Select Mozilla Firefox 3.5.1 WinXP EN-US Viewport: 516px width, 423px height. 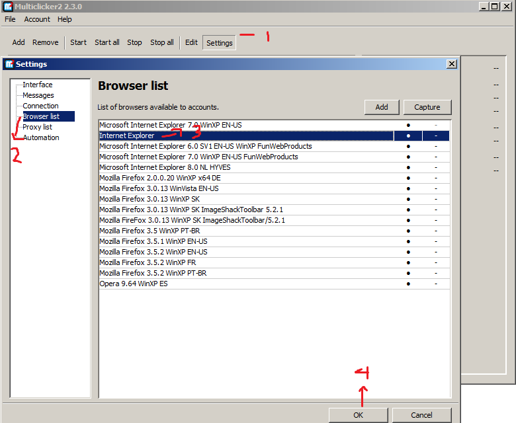click(275, 241)
